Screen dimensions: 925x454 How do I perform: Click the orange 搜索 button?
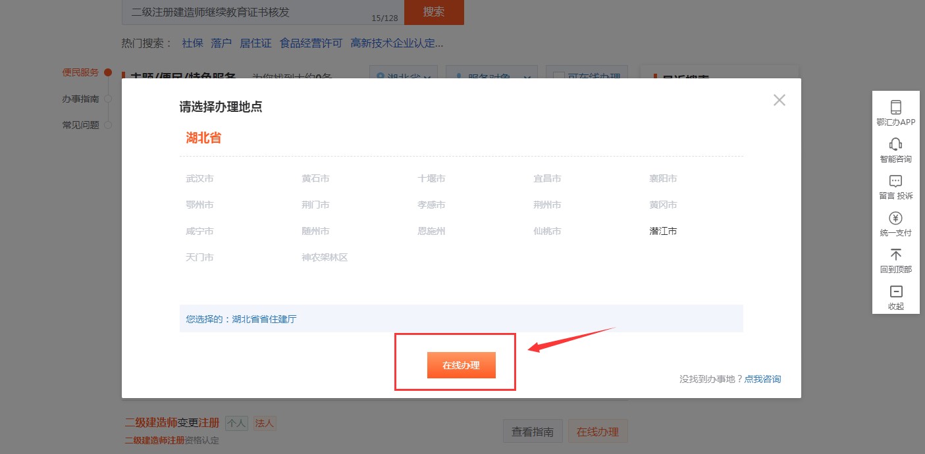(434, 12)
